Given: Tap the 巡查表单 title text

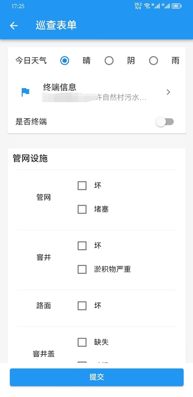Looking at the screenshot, I should coord(56,26).
